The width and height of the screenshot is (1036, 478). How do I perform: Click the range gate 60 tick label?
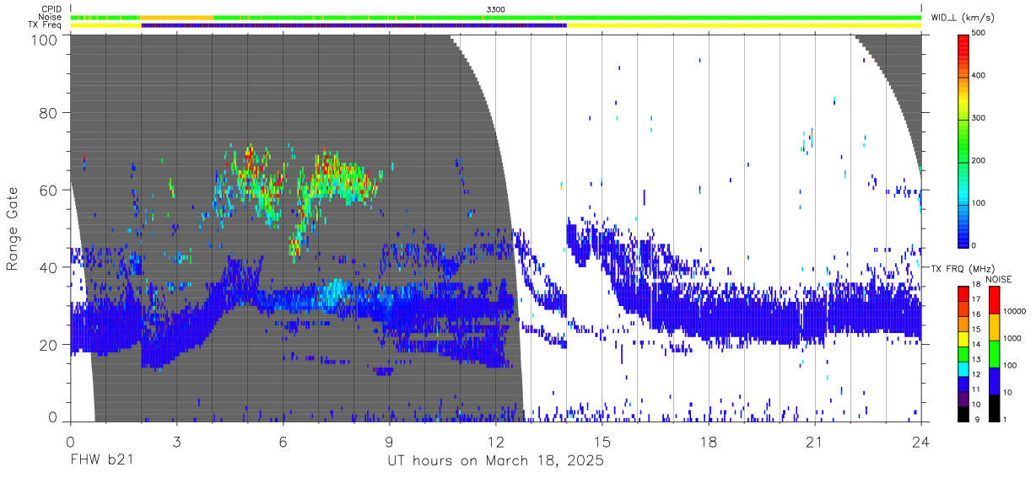click(47, 190)
